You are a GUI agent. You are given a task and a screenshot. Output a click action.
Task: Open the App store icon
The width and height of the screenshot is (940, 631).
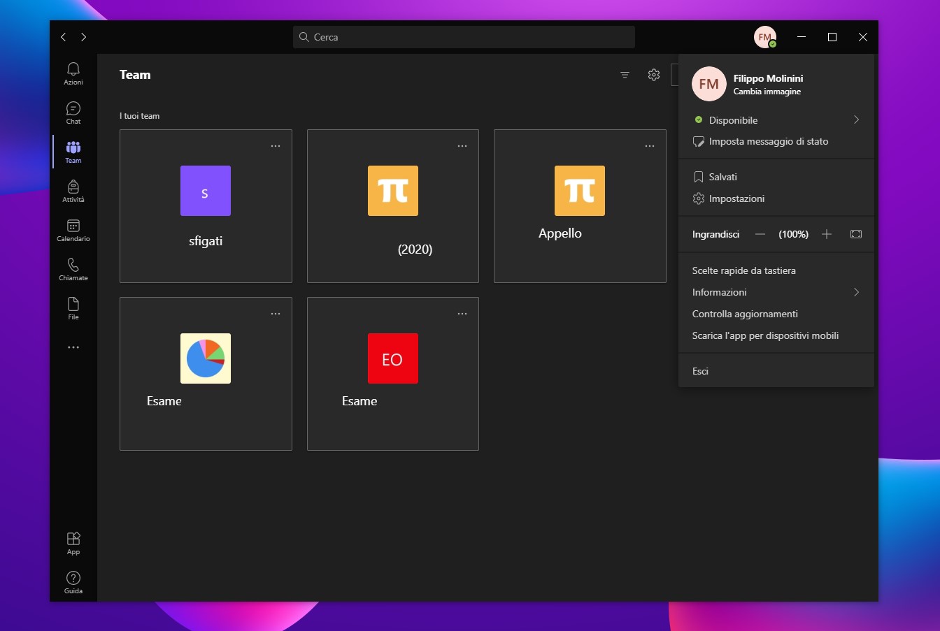pyautogui.click(x=73, y=543)
